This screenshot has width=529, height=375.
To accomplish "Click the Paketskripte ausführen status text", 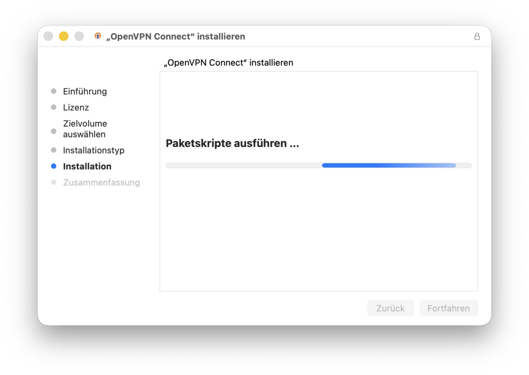I will point(232,143).
